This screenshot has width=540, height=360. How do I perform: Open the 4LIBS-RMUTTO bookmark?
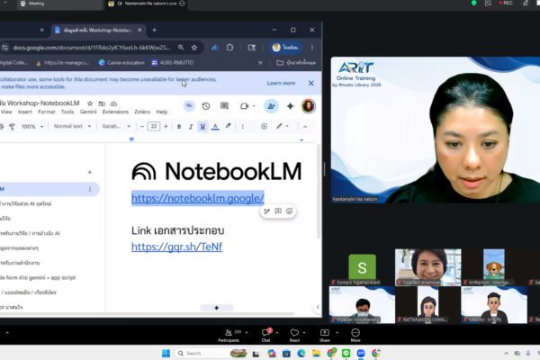click(x=173, y=63)
